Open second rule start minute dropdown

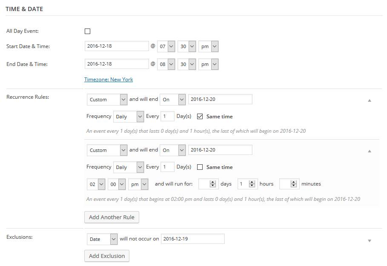pyautogui.click(x=117, y=184)
